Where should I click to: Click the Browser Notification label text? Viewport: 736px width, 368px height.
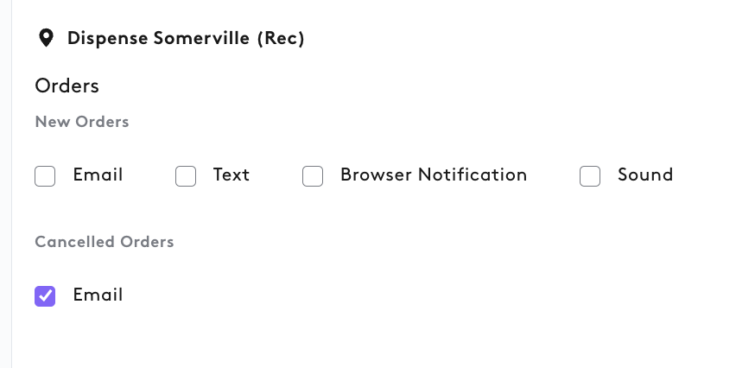tap(434, 174)
